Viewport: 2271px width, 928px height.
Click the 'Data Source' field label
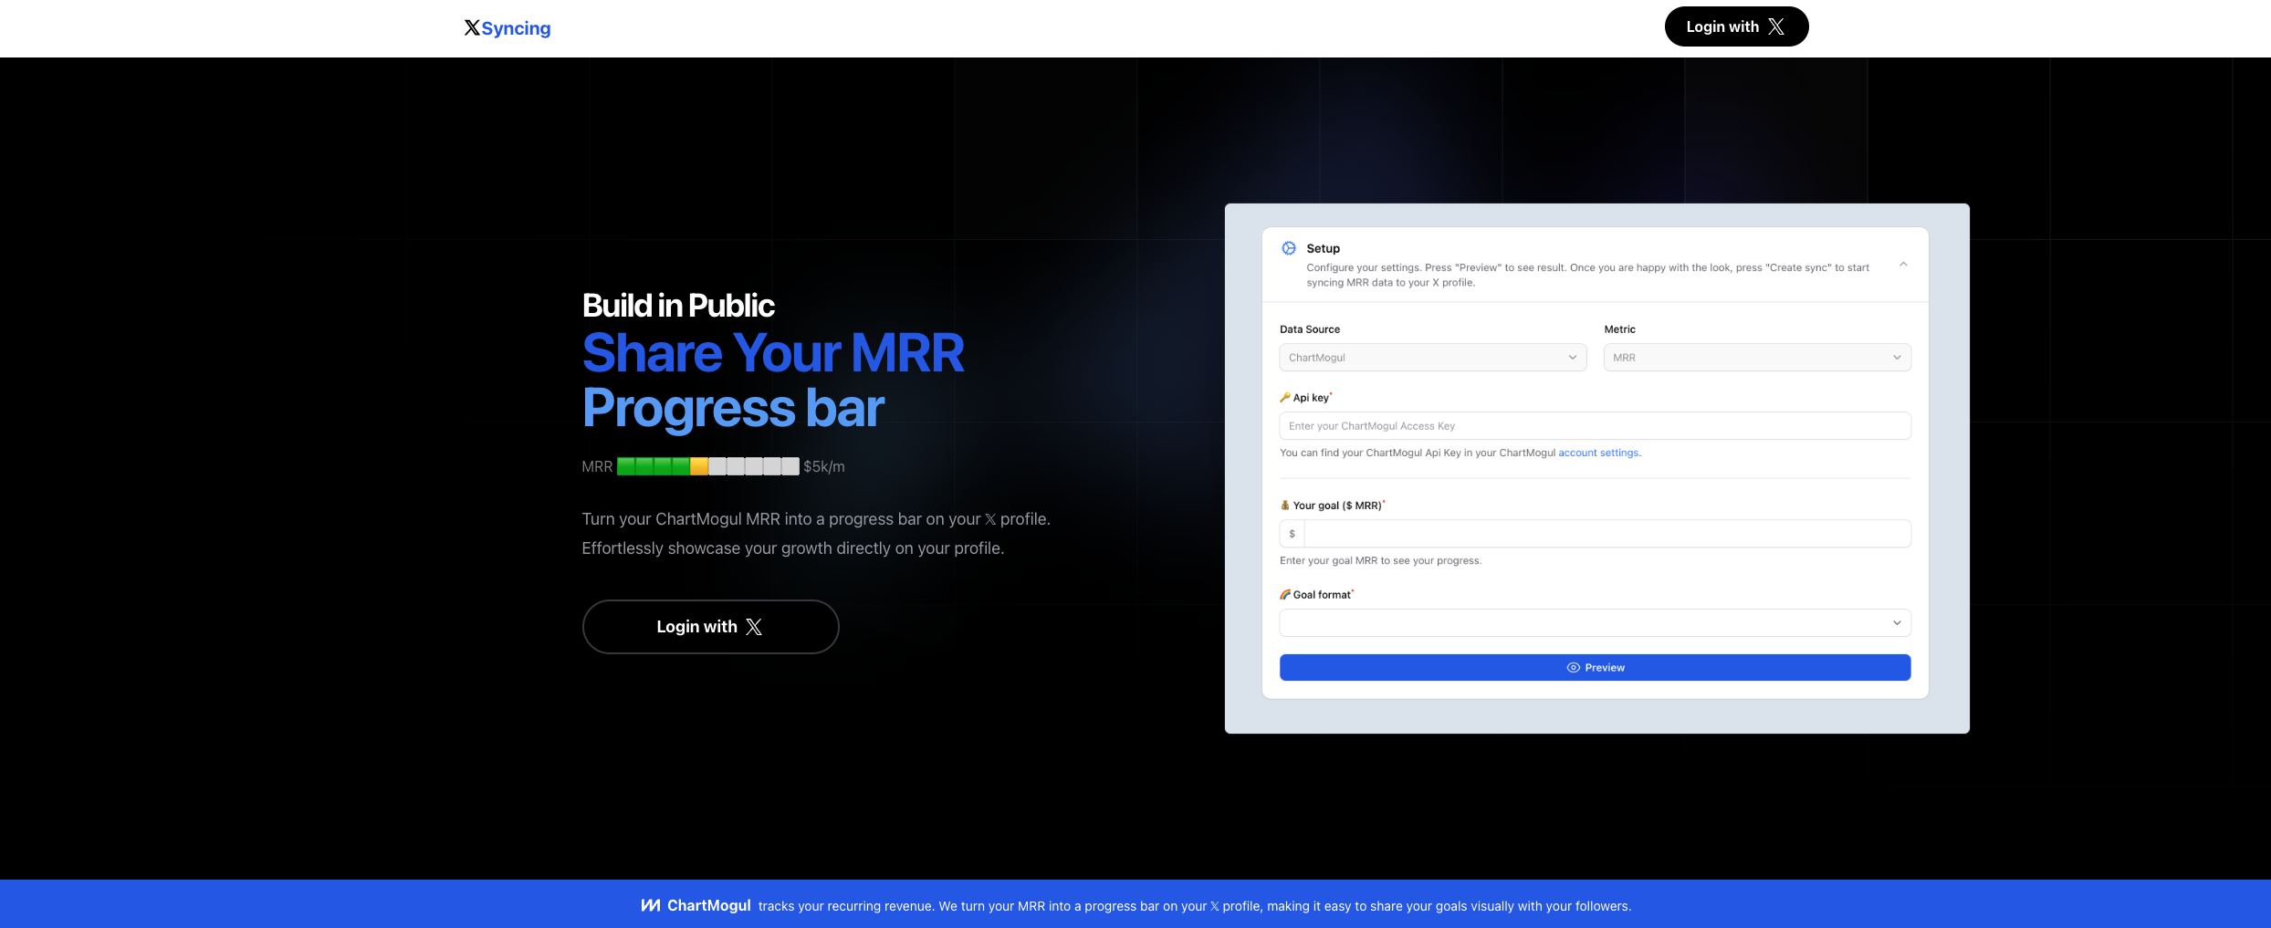(1310, 329)
